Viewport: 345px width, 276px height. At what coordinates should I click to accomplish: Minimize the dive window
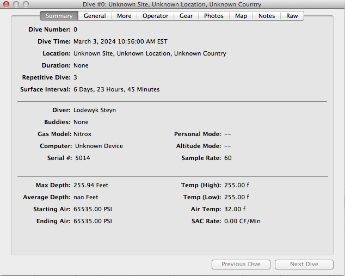pos(16,4)
